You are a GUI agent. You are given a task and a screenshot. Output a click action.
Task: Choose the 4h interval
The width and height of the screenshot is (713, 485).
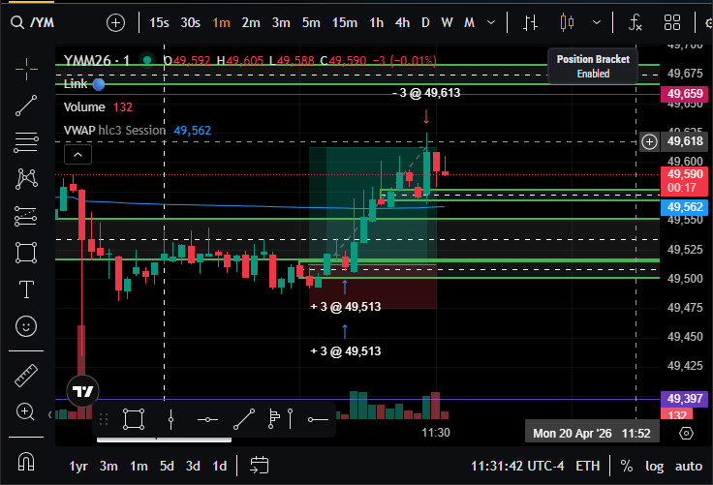pos(402,22)
